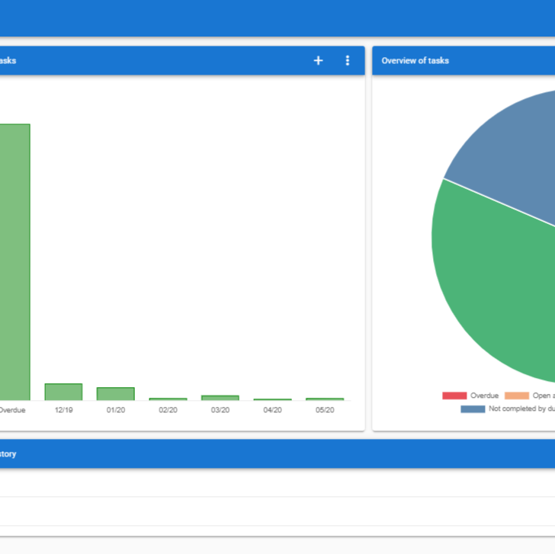
Task: Toggle the blue Not completed legend swatch
Action: pyautogui.click(x=473, y=409)
